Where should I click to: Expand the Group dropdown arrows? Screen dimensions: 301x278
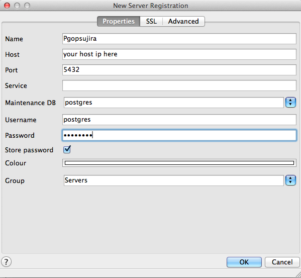(290, 180)
